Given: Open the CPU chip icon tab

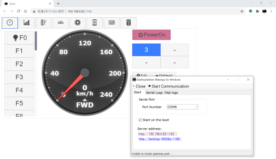Looking at the screenshot, I should [x=78, y=23].
